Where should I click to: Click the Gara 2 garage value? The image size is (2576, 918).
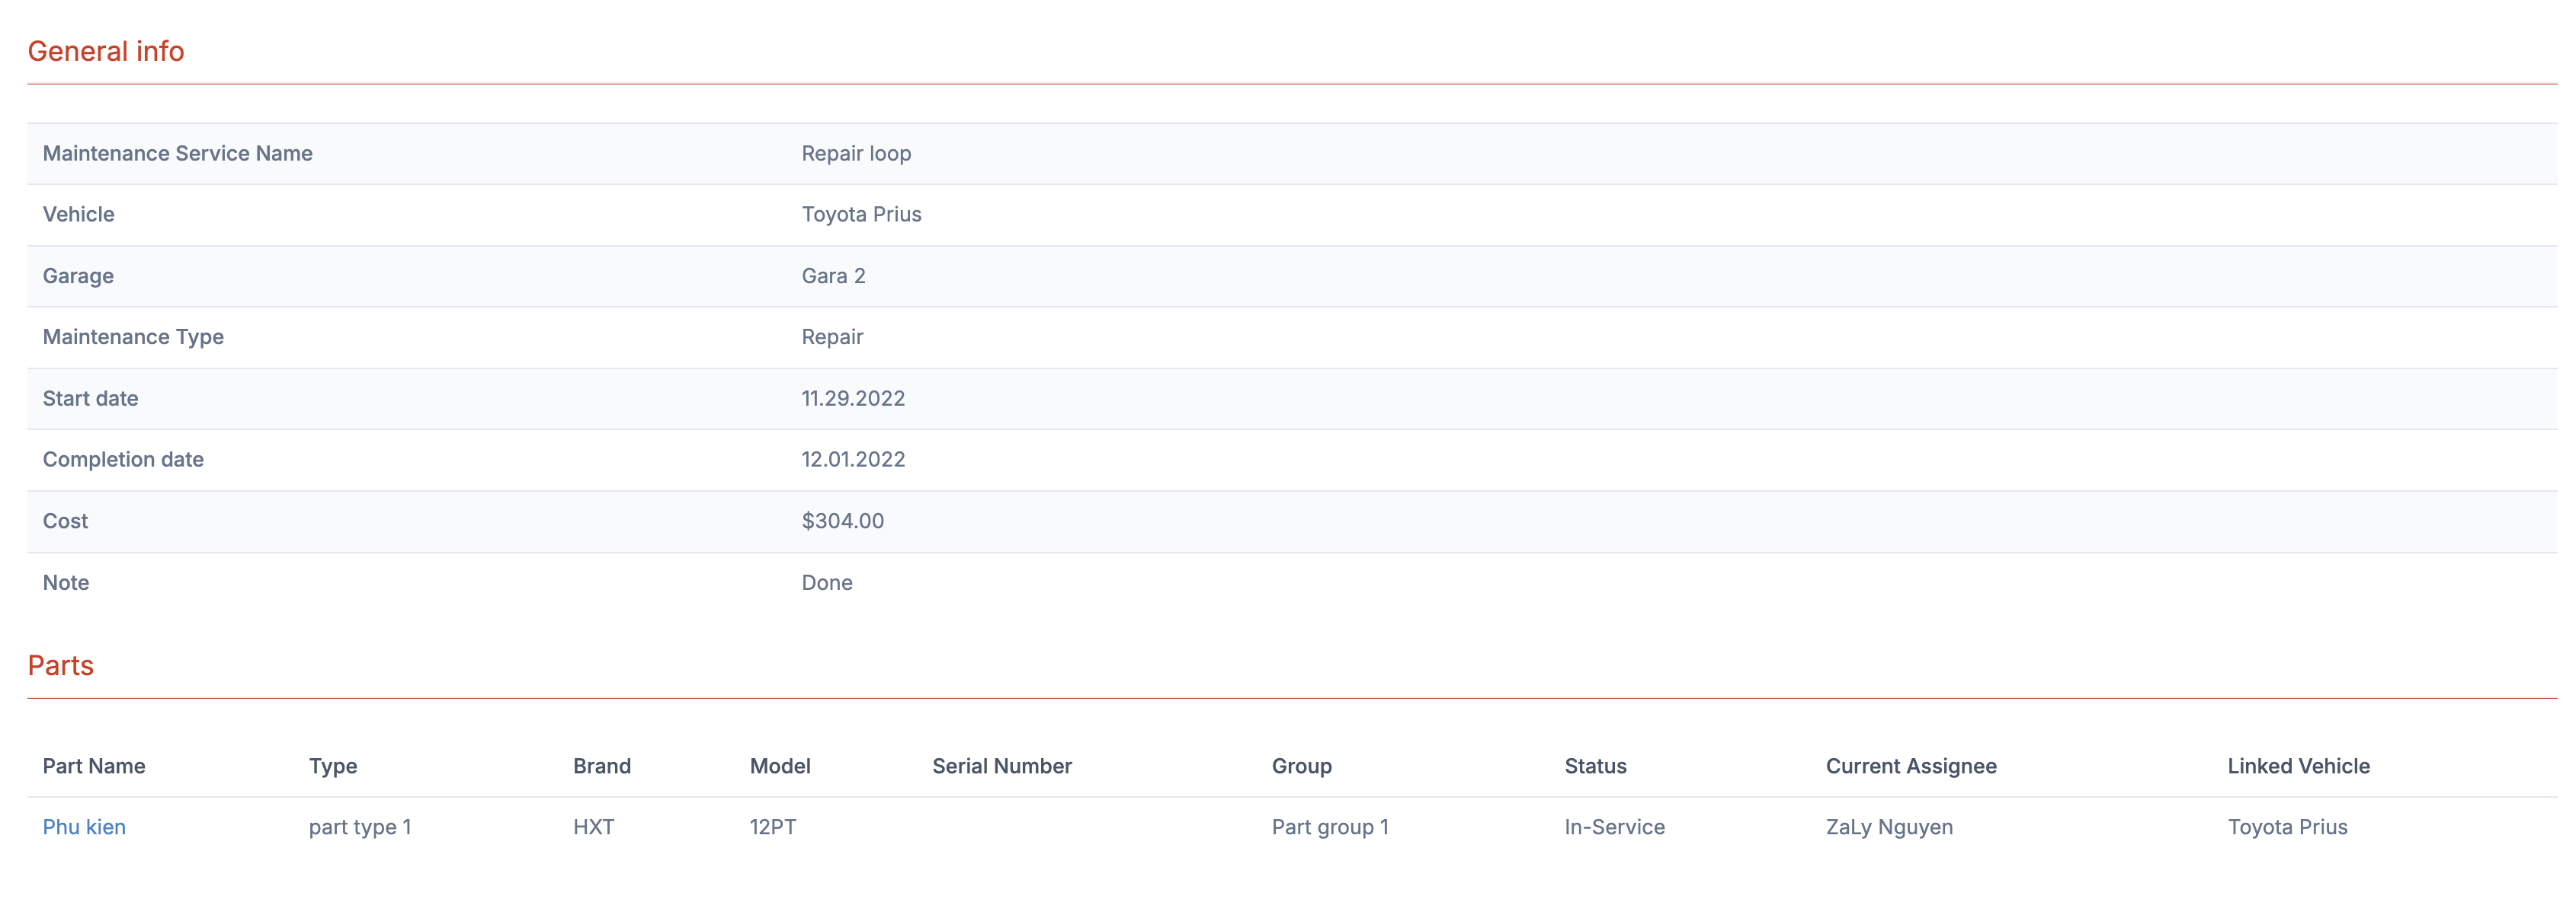tap(833, 276)
